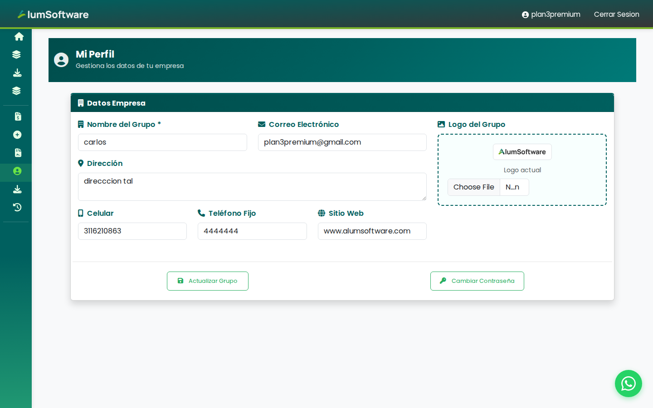653x408 pixels.
Task: Click the Correo Electrónico input field
Action: 342,142
